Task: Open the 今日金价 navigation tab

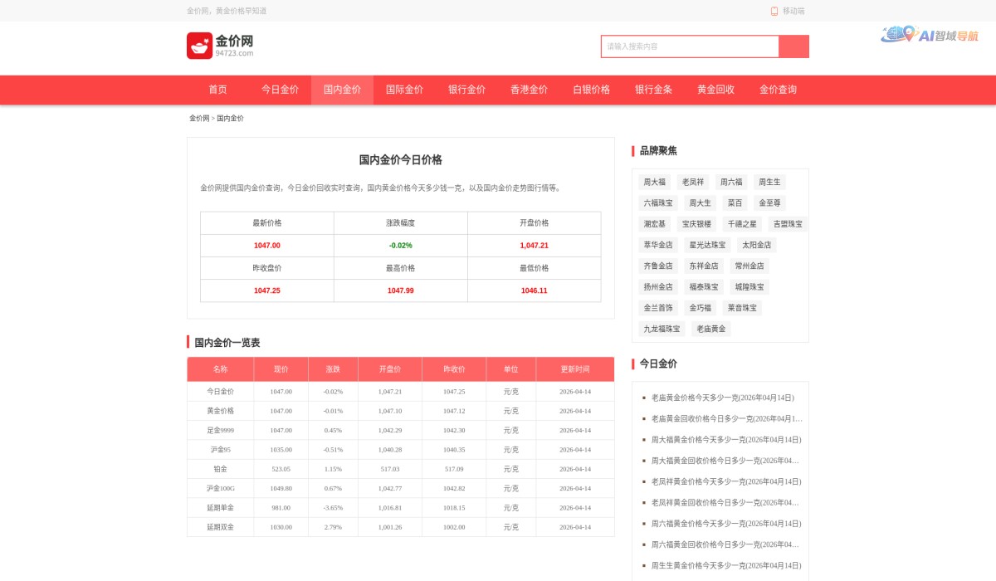Action: (278, 90)
